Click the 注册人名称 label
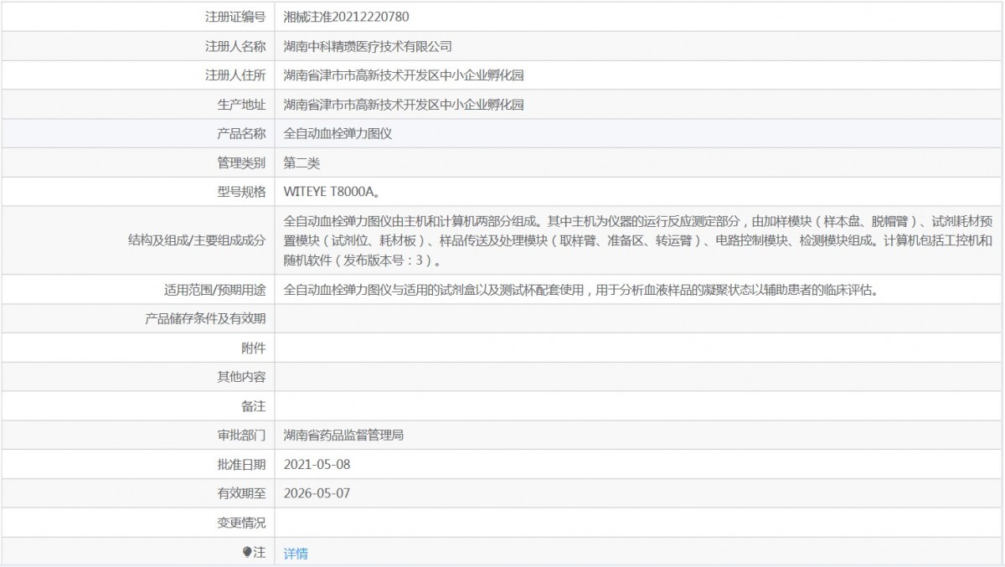This screenshot has width=1005, height=567. coord(235,46)
